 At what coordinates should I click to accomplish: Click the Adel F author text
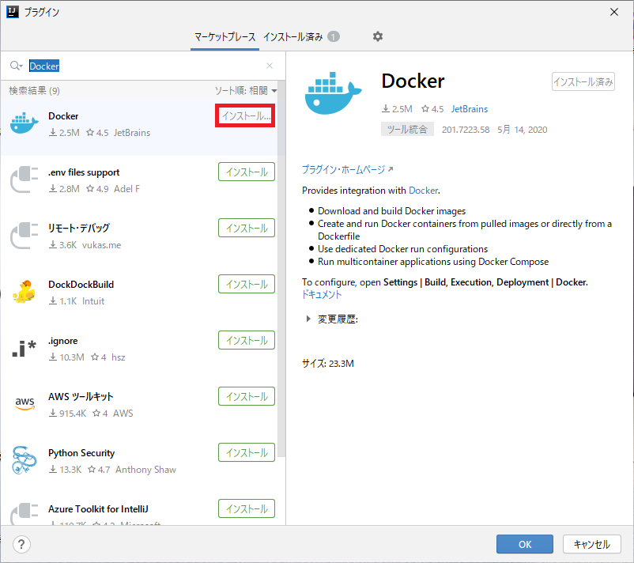127,189
